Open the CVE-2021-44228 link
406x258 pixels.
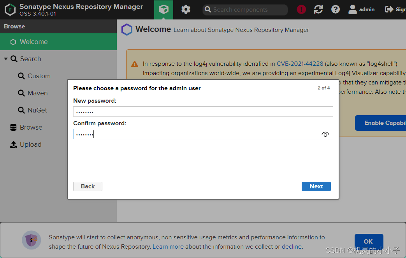[300, 64]
